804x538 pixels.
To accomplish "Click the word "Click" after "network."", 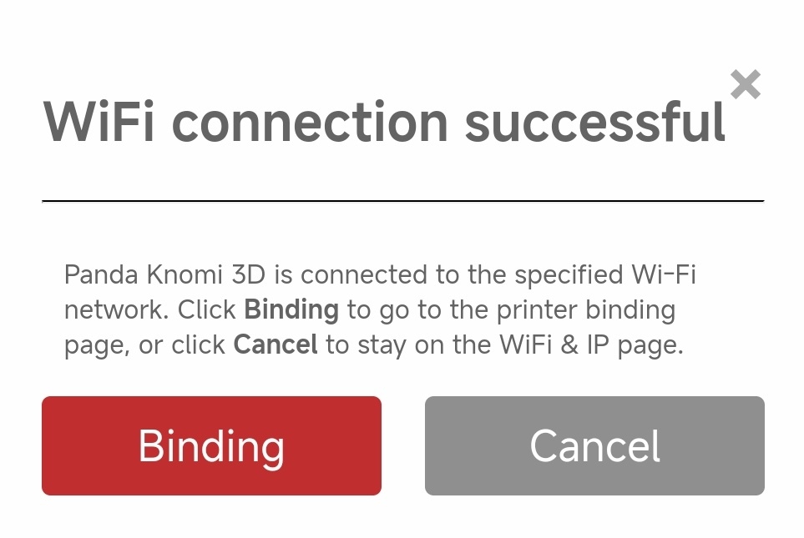I will 207,310.
